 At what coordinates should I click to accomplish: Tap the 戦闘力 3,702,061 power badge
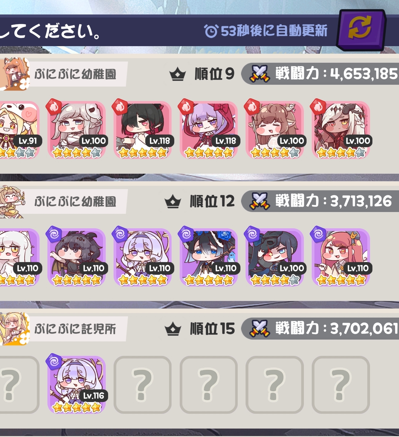tap(320, 329)
